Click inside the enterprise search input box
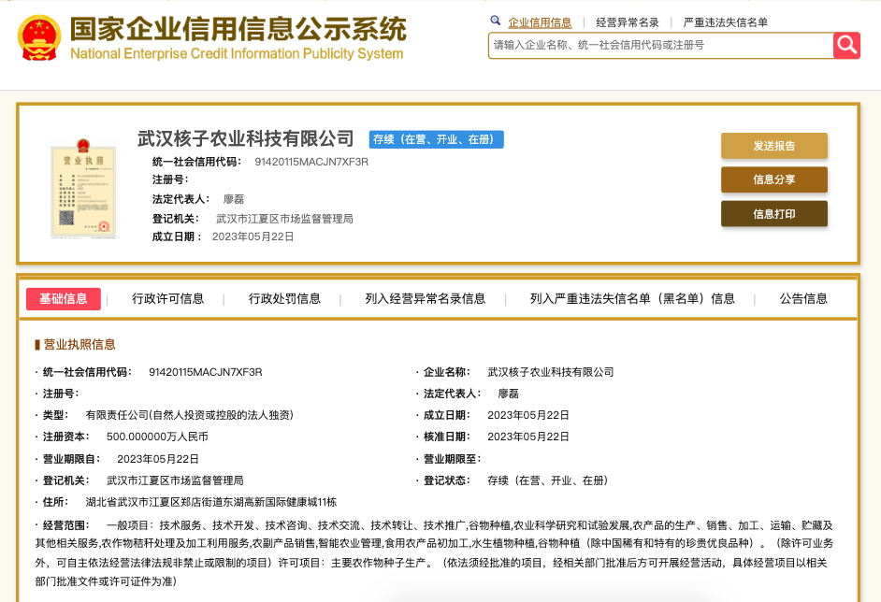This screenshot has height=602, width=881. pyautogui.click(x=655, y=44)
